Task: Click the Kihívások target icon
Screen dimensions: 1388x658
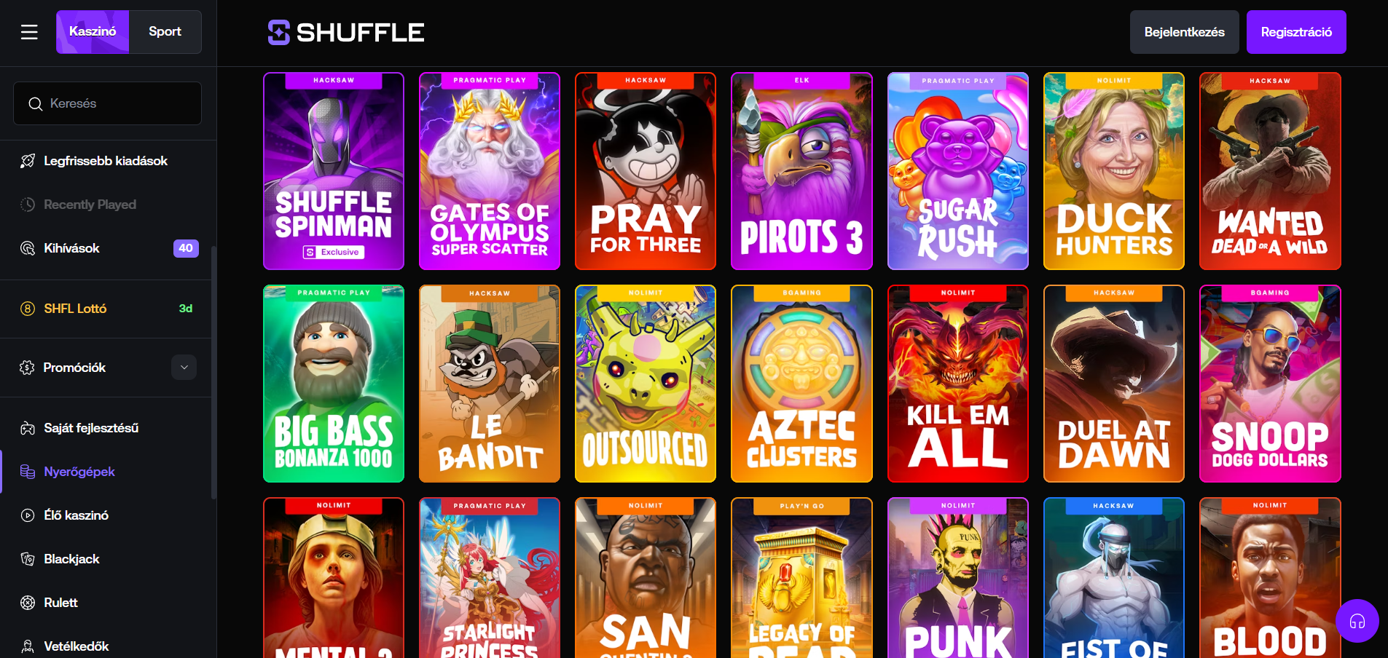Action: [x=28, y=248]
